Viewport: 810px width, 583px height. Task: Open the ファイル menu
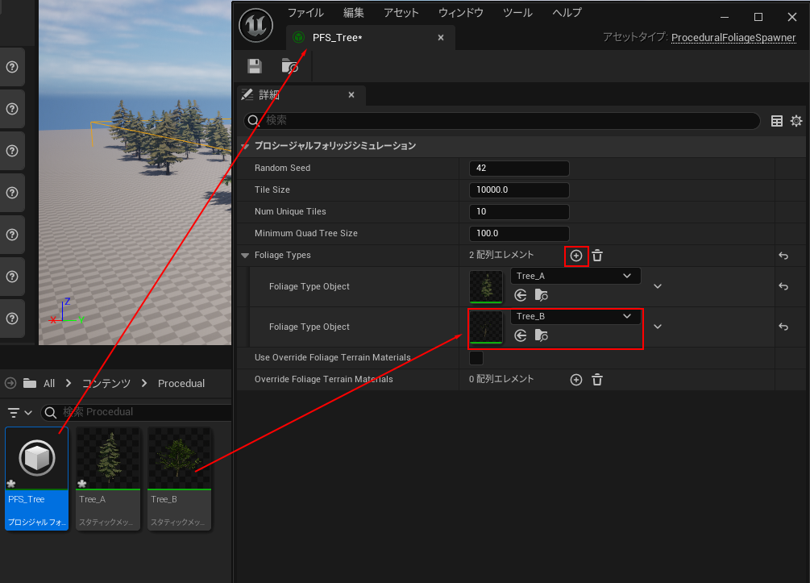click(x=305, y=13)
